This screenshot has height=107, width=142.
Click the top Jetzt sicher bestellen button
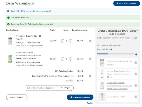126,3
